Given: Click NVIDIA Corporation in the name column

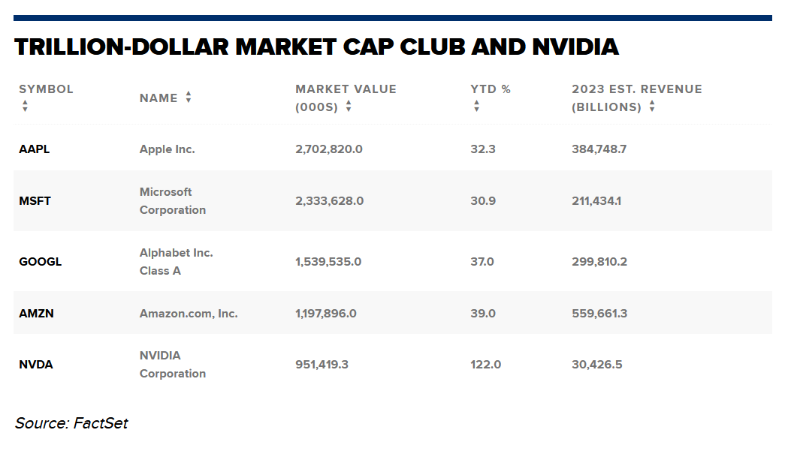Looking at the screenshot, I should pyautogui.click(x=172, y=365).
